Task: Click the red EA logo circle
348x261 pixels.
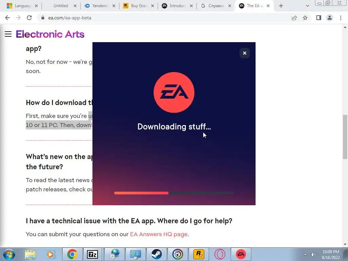Action: [174, 92]
